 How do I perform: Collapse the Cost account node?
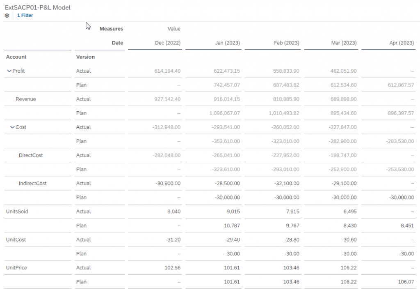12,127
